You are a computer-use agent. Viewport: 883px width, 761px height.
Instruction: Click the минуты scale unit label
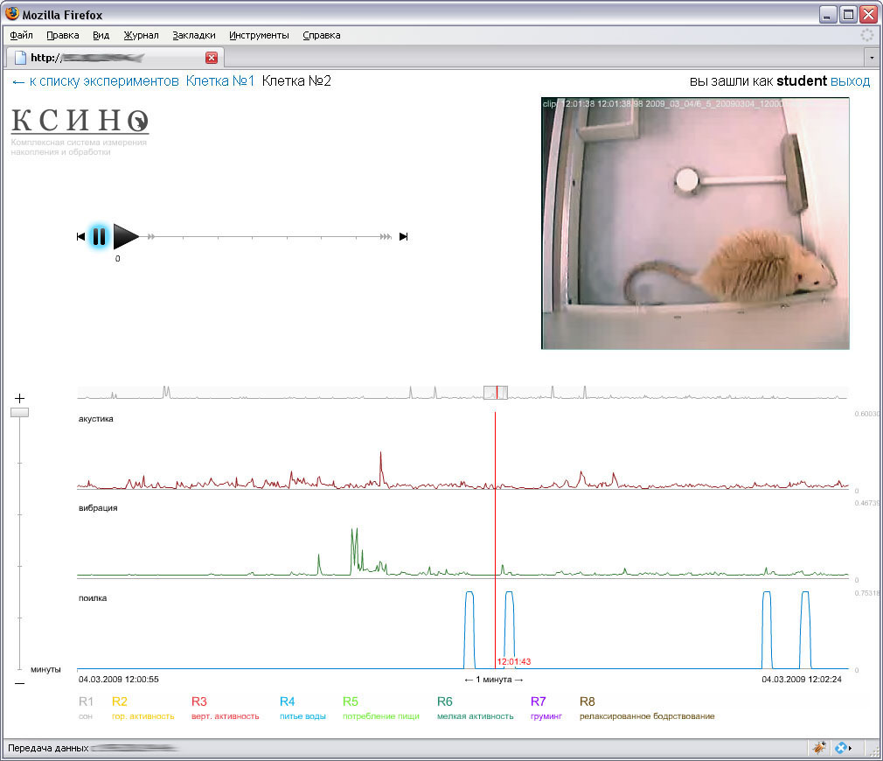tap(45, 669)
